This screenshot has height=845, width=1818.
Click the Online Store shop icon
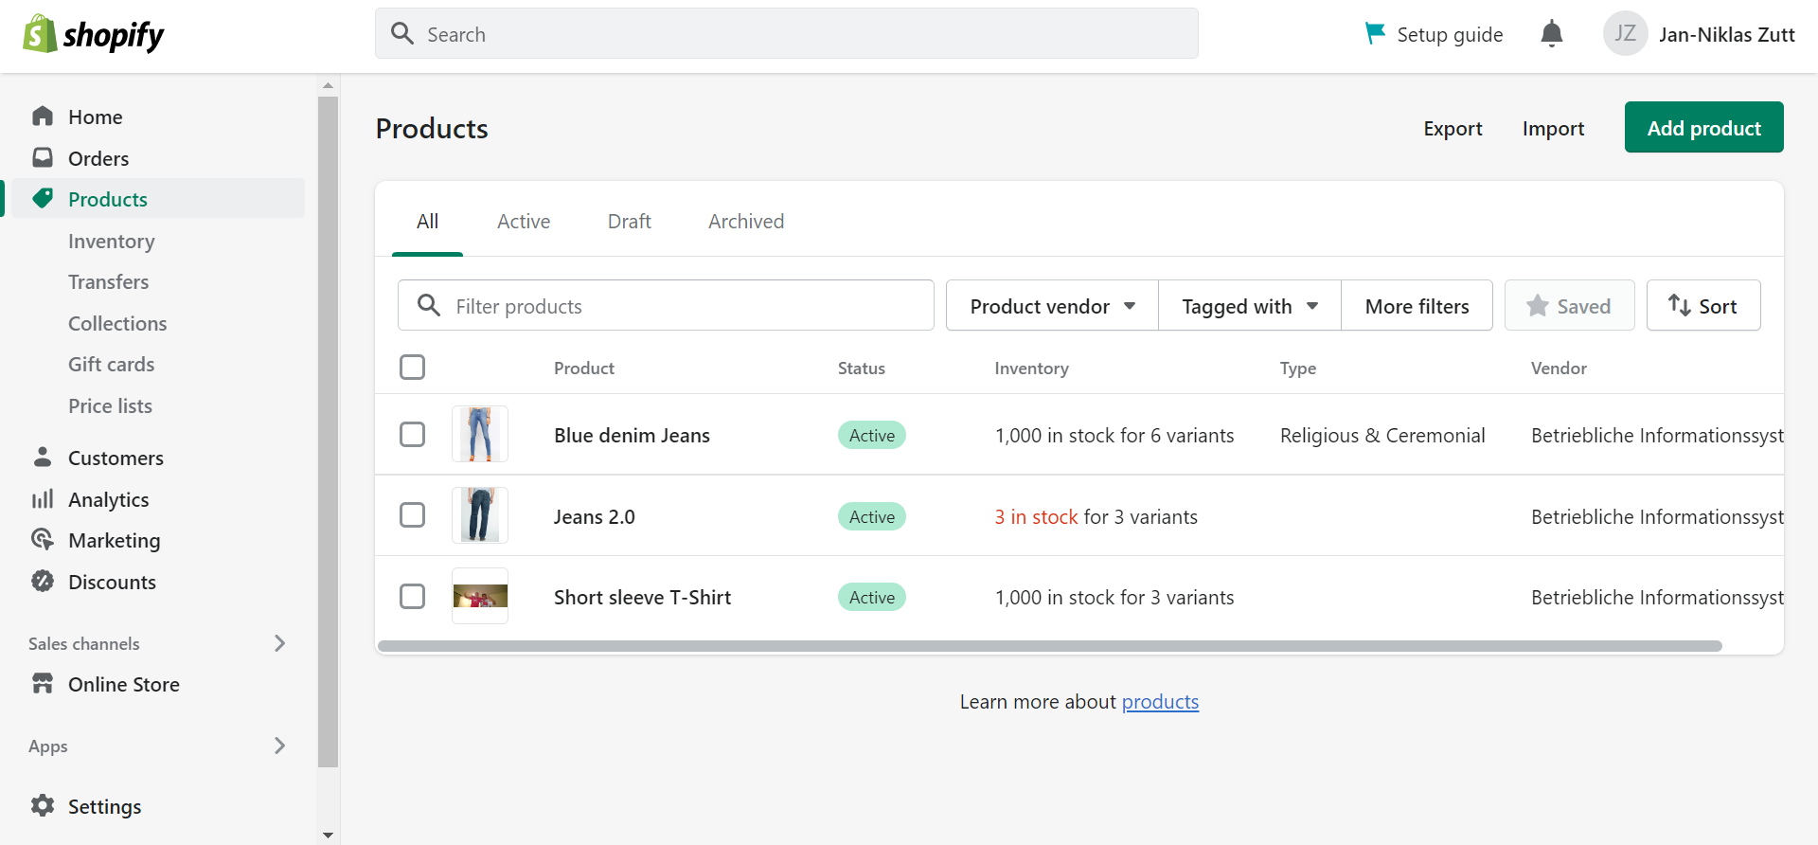coord(43,683)
